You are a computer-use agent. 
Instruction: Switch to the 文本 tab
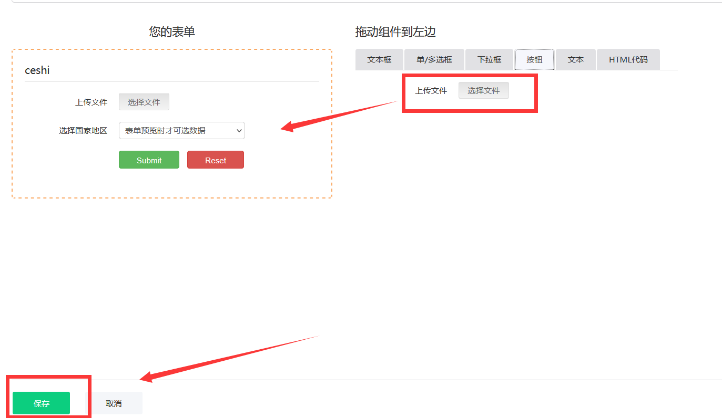click(x=575, y=60)
